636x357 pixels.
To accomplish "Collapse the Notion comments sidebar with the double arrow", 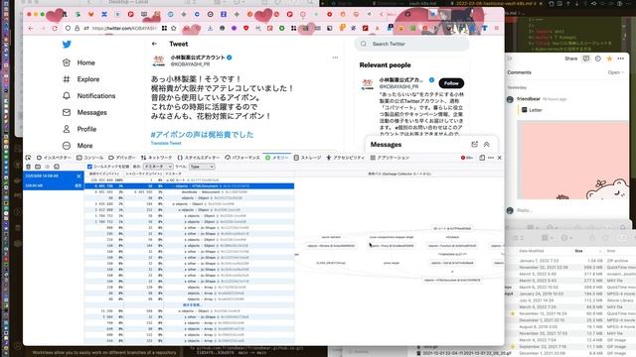I will pyautogui.click(x=510, y=59).
